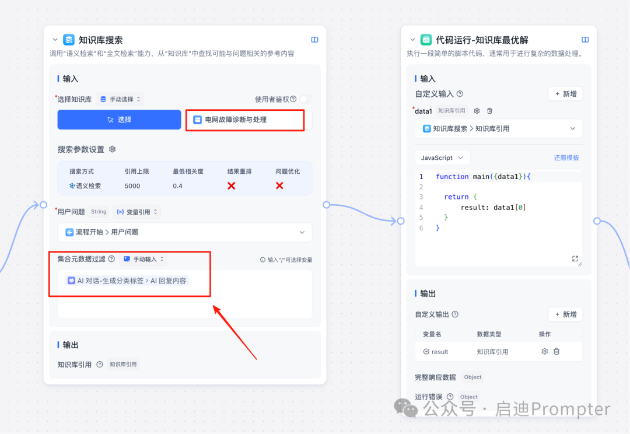Click the code editor resize handle corner
The image size is (630, 434).
(x=580, y=264)
